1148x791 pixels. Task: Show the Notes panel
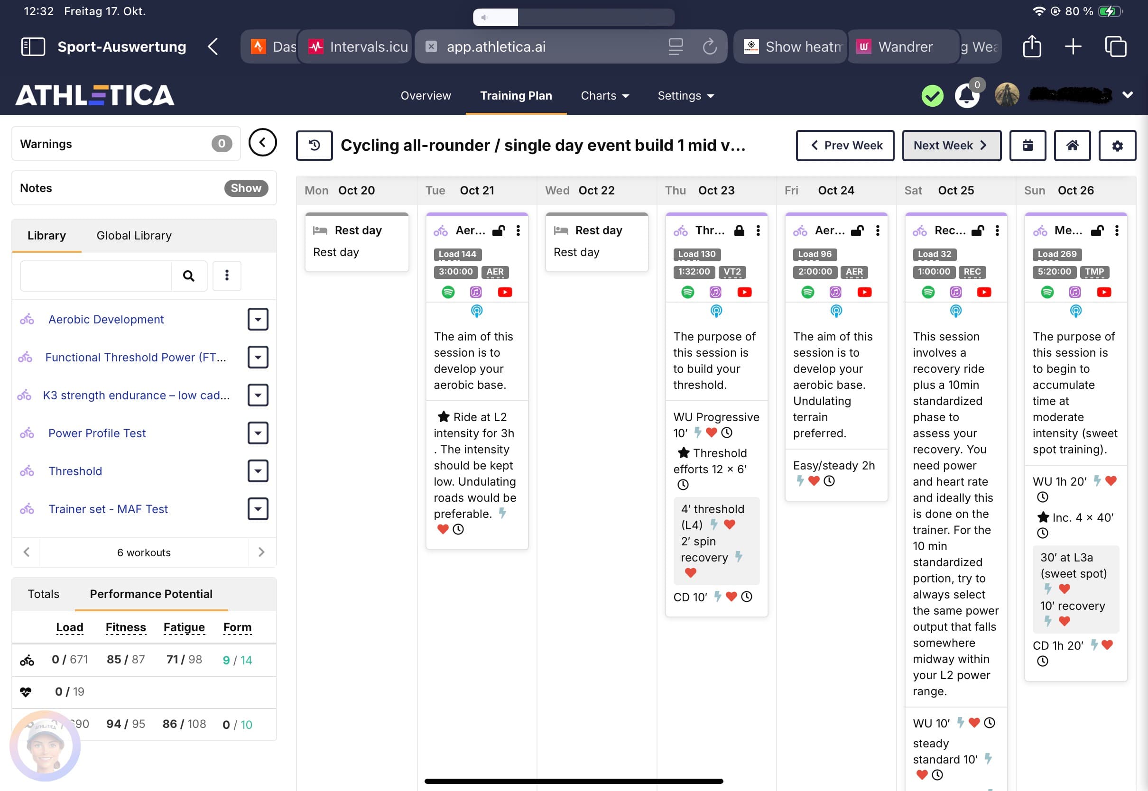246,188
